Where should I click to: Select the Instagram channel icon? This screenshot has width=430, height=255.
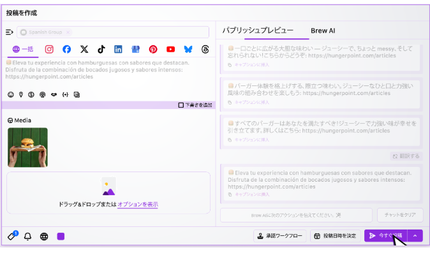click(49, 49)
